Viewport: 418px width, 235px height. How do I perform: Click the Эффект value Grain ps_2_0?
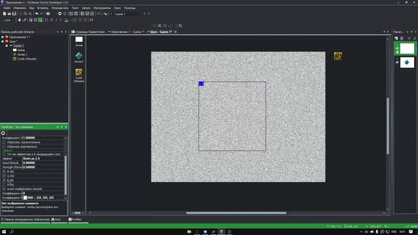[44, 159]
